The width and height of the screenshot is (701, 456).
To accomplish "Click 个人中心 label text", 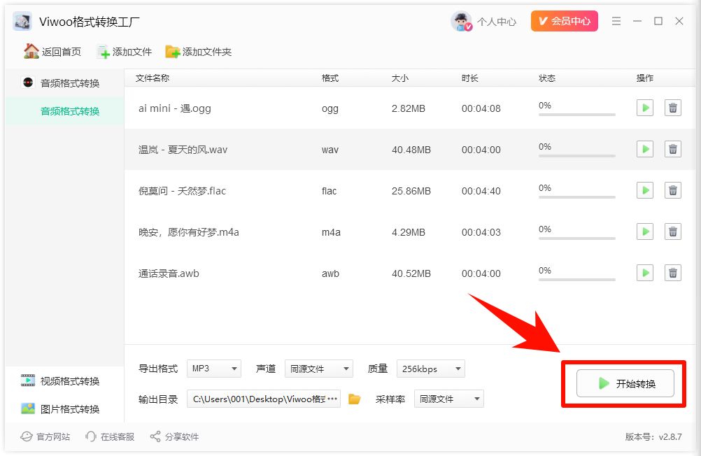I will point(496,22).
